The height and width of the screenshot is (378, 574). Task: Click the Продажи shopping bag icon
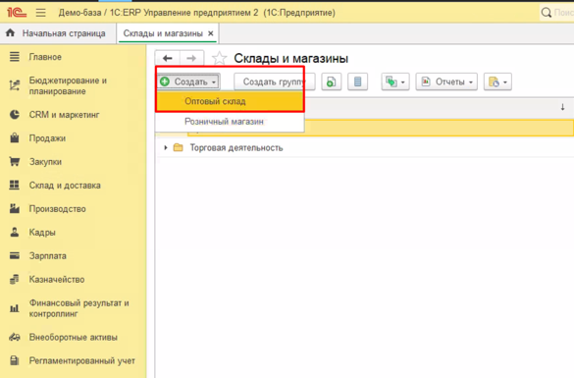click(15, 138)
